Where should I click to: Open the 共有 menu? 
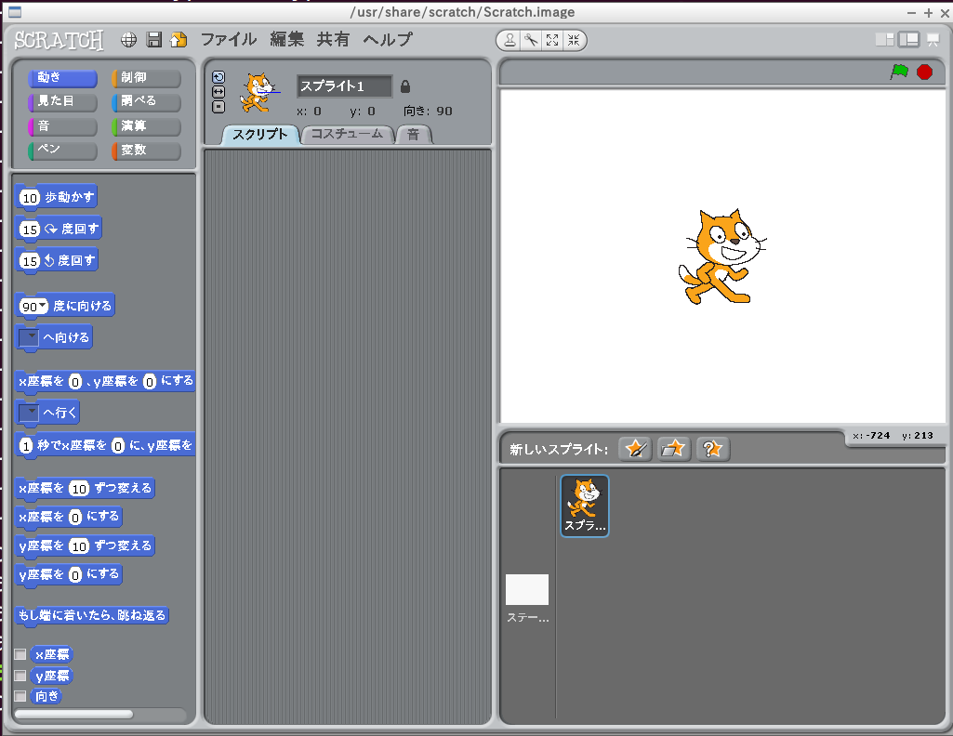[333, 39]
